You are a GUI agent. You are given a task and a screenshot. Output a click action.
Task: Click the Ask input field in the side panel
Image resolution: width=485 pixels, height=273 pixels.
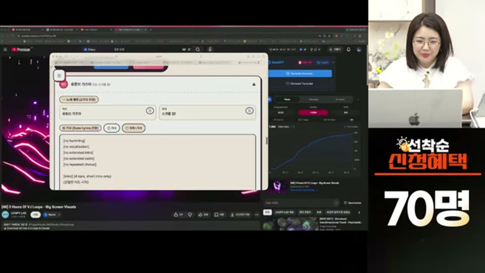click(x=303, y=203)
